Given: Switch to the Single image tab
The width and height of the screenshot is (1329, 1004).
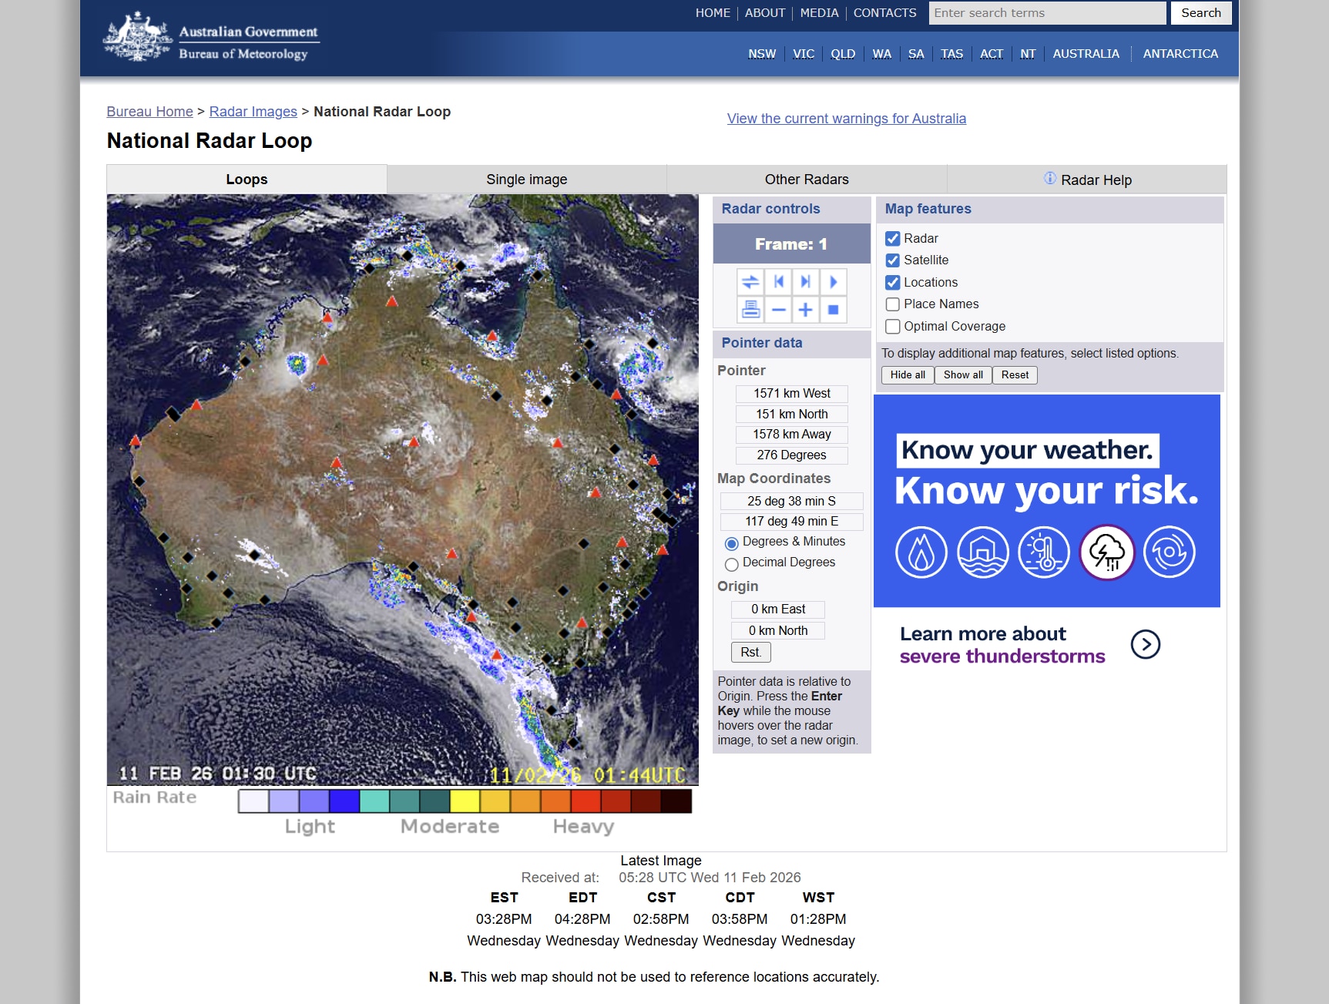Looking at the screenshot, I should coord(526,180).
